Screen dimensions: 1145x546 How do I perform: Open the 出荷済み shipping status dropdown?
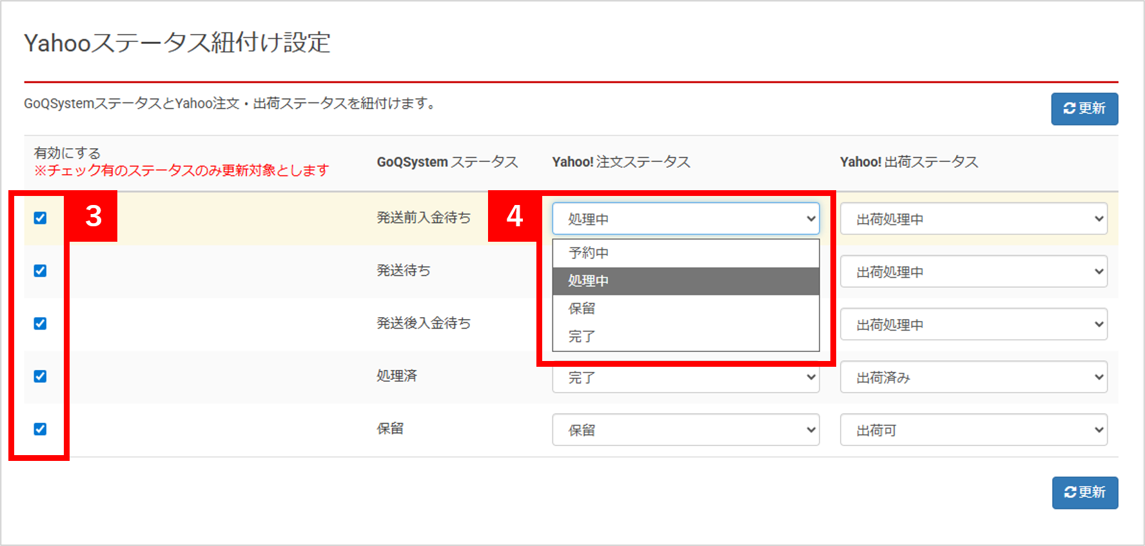click(973, 378)
